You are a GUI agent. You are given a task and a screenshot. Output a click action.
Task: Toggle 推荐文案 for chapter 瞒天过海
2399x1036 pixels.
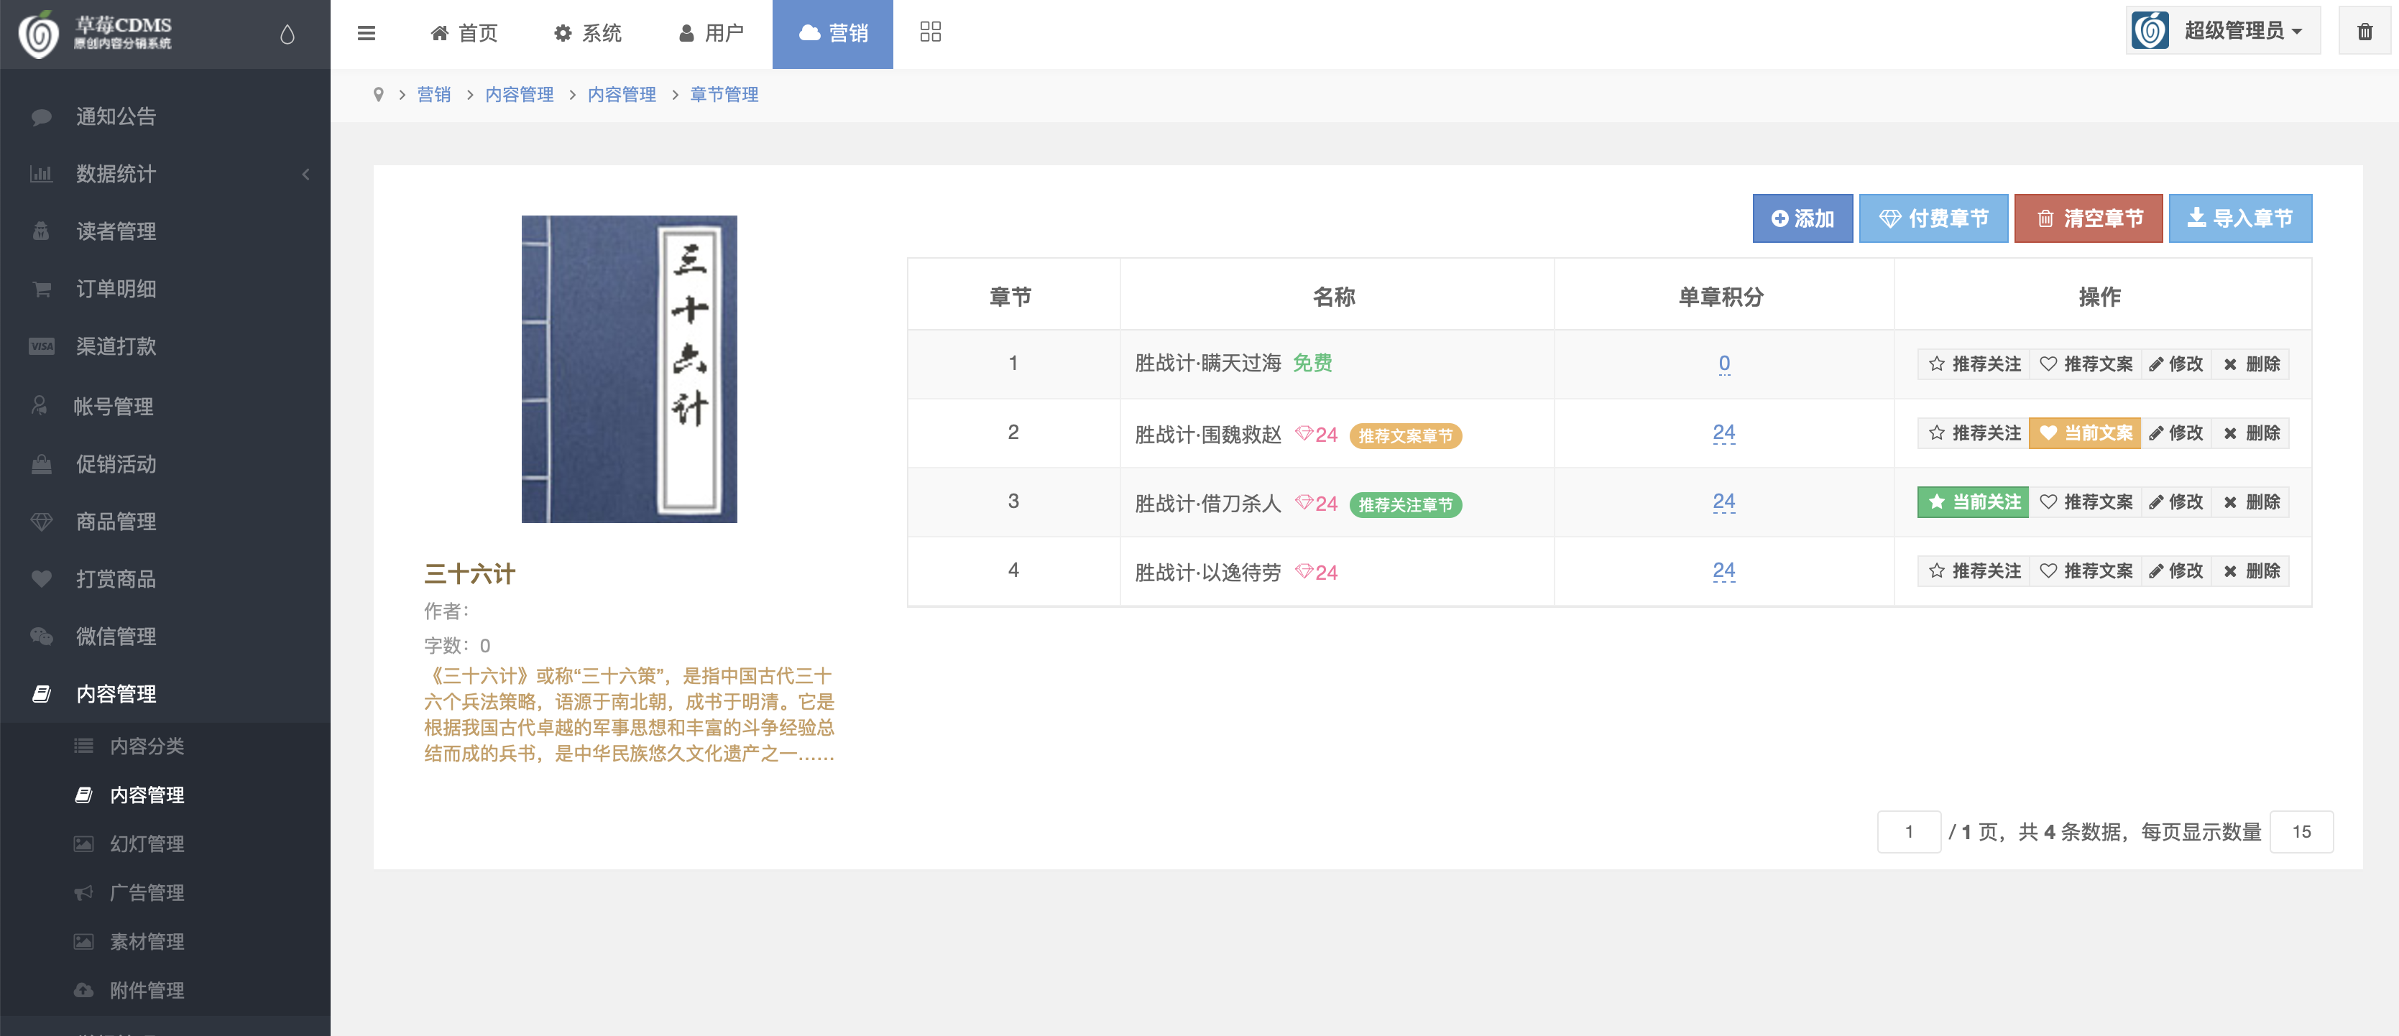pyautogui.click(x=2085, y=364)
